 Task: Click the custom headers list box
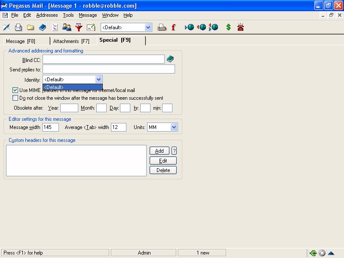pos(77,160)
